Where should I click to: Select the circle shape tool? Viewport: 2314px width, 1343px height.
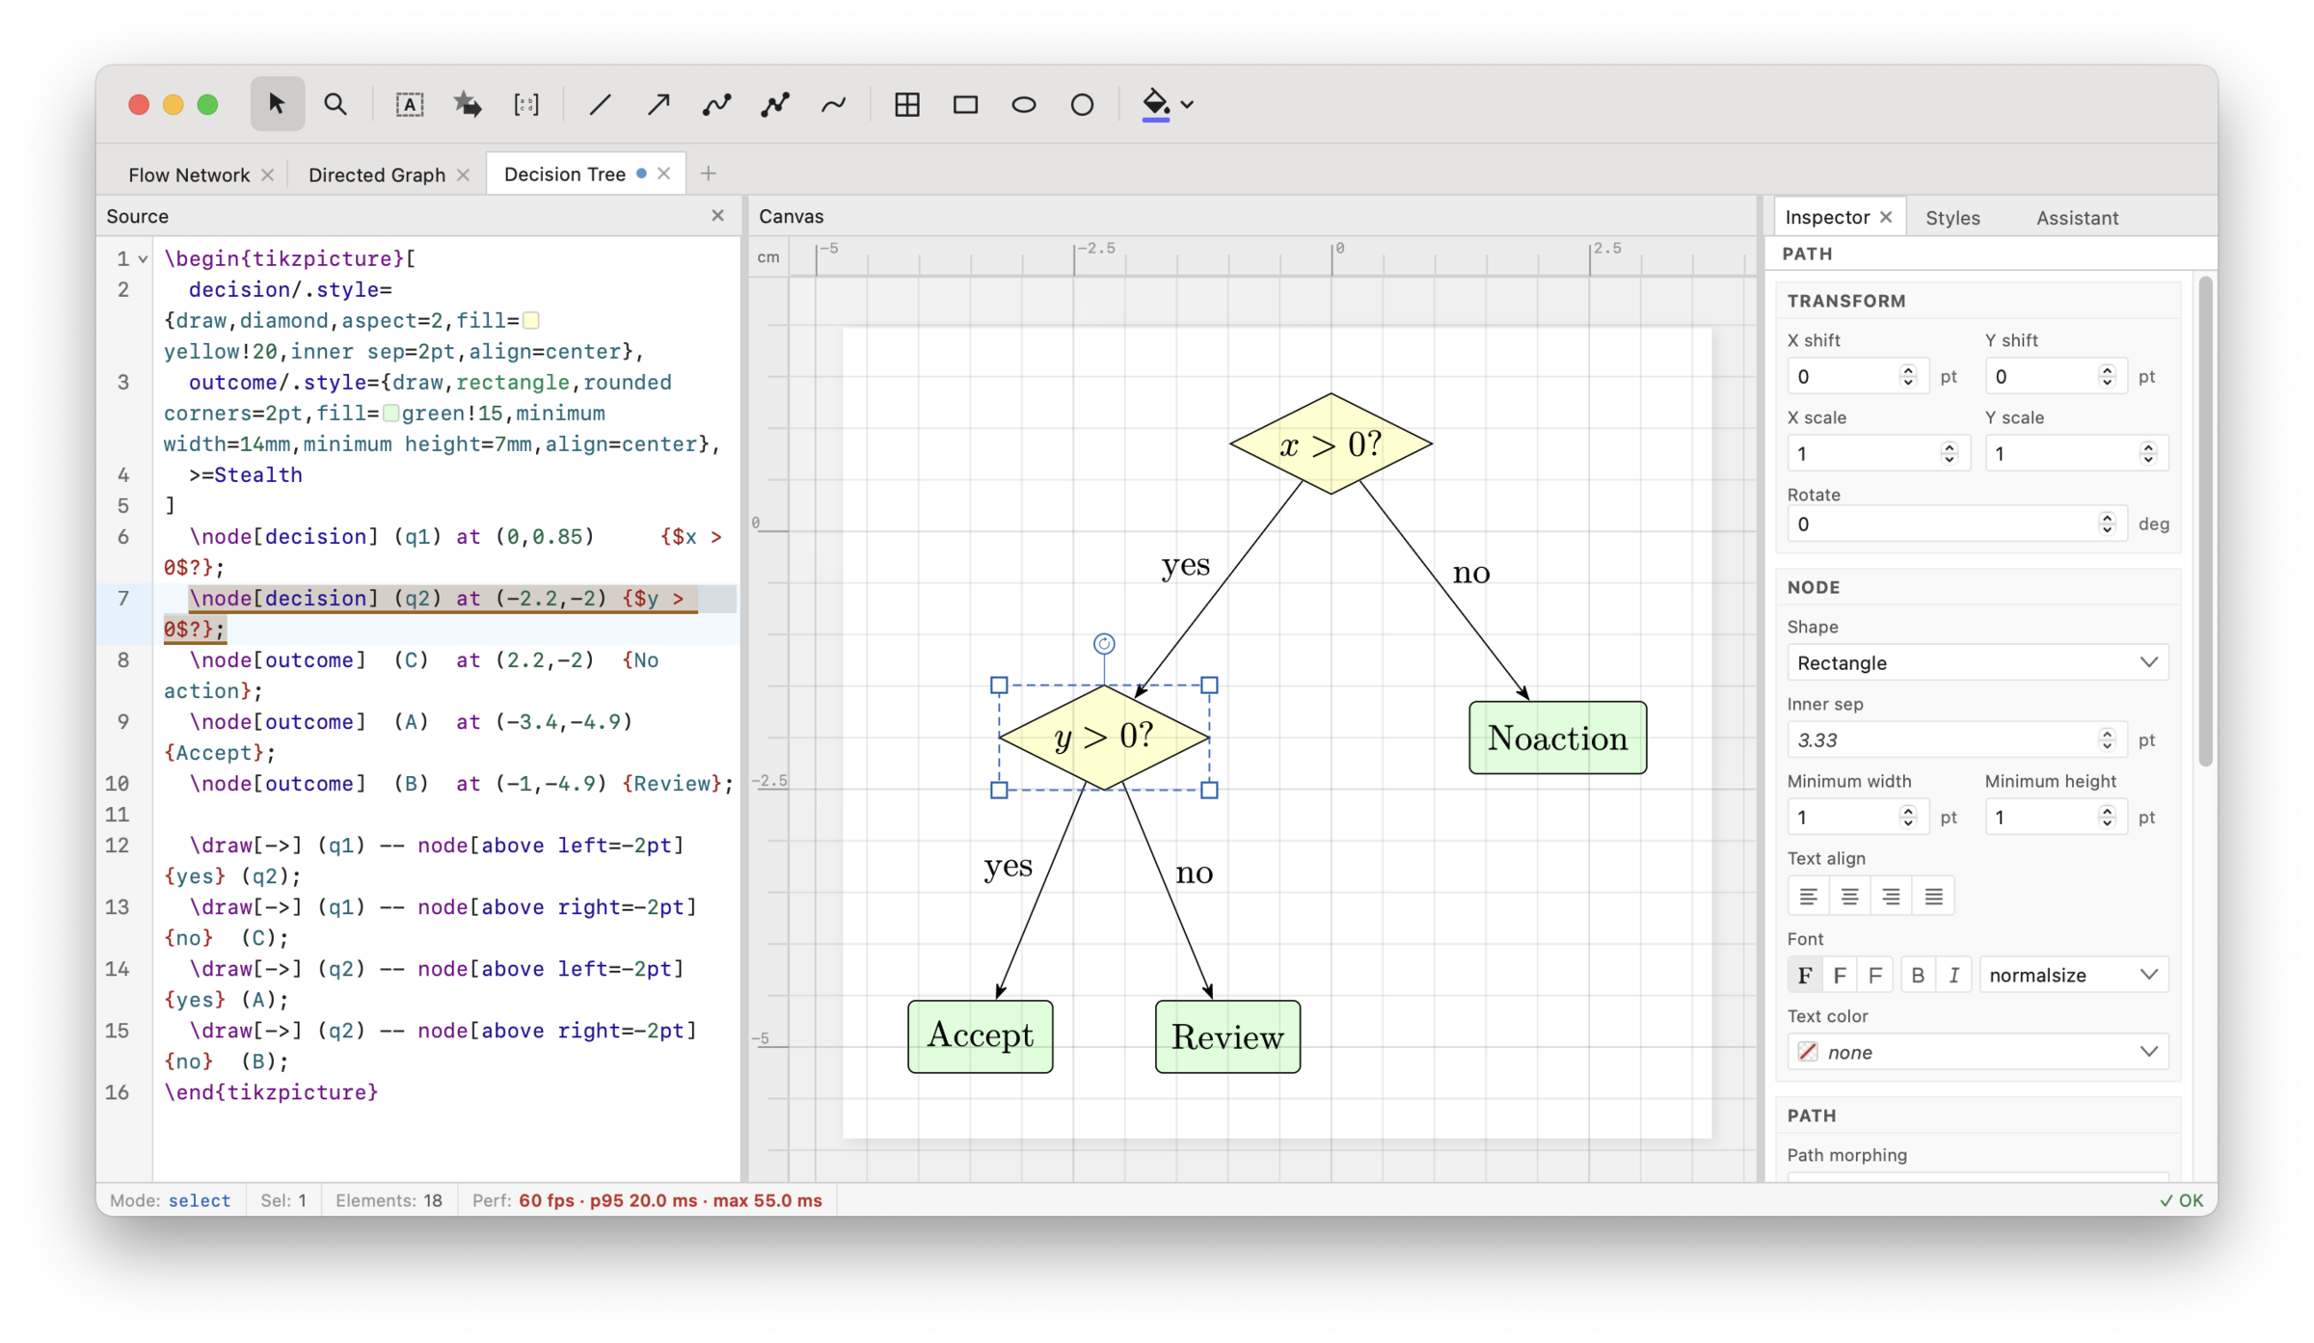coord(1083,104)
